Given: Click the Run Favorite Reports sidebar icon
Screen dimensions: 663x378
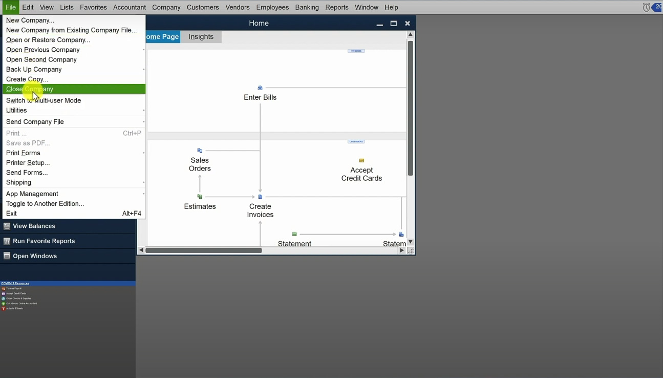Looking at the screenshot, I should (7, 241).
